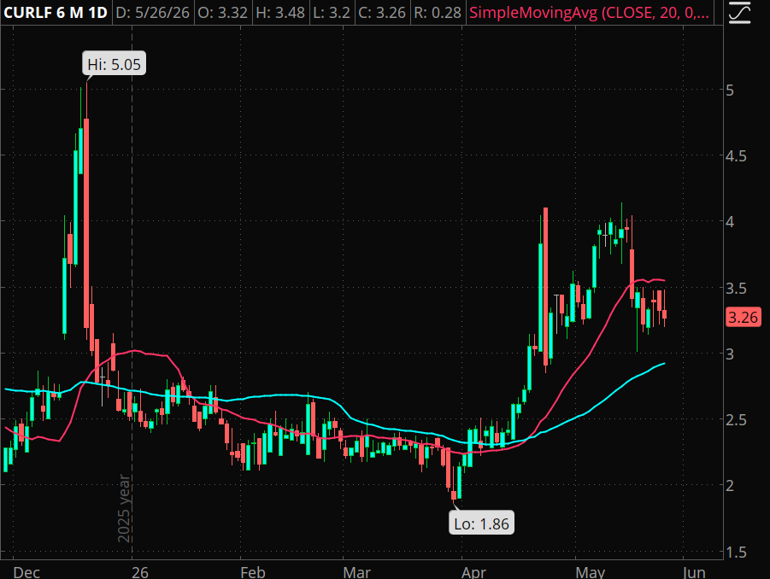Image resolution: width=770 pixels, height=579 pixels.
Task: Click the May label on time axis
Action: coord(591,572)
